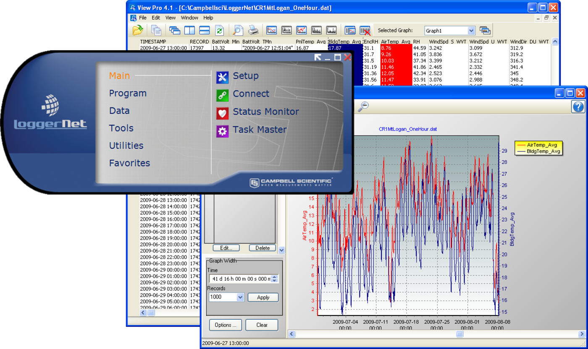Select the Favorites category in LoggerNet
The width and height of the screenshot is (588, 349).
coord(129,163)
